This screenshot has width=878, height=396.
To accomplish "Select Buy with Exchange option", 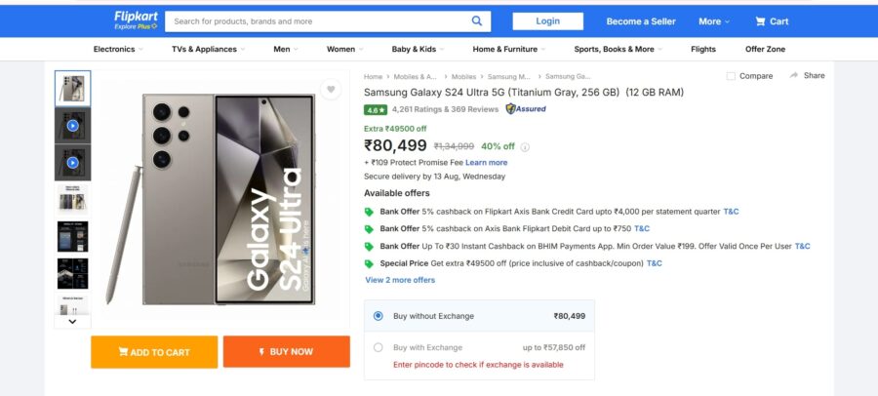I will click(x=379, y=347).
